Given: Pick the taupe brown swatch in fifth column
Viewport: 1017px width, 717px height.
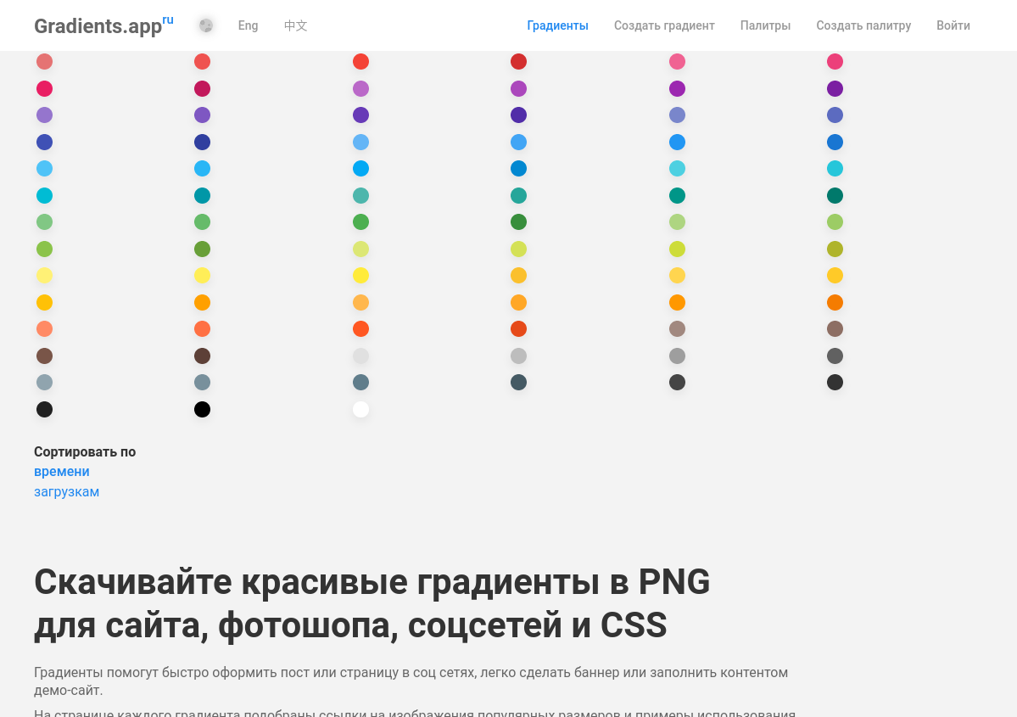Looking at the screenshot, I should pos(677,329).
